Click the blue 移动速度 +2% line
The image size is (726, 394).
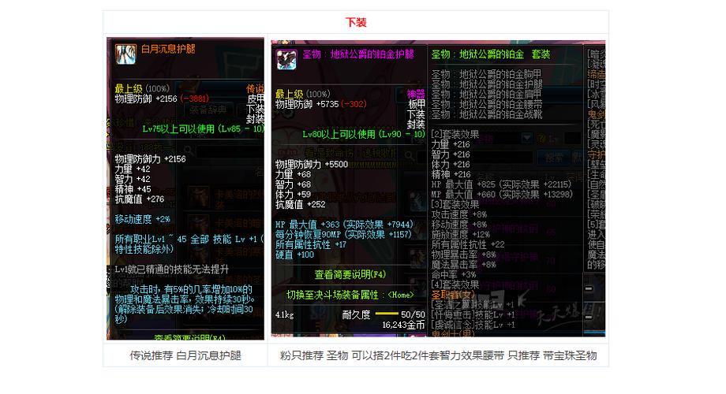143,219
